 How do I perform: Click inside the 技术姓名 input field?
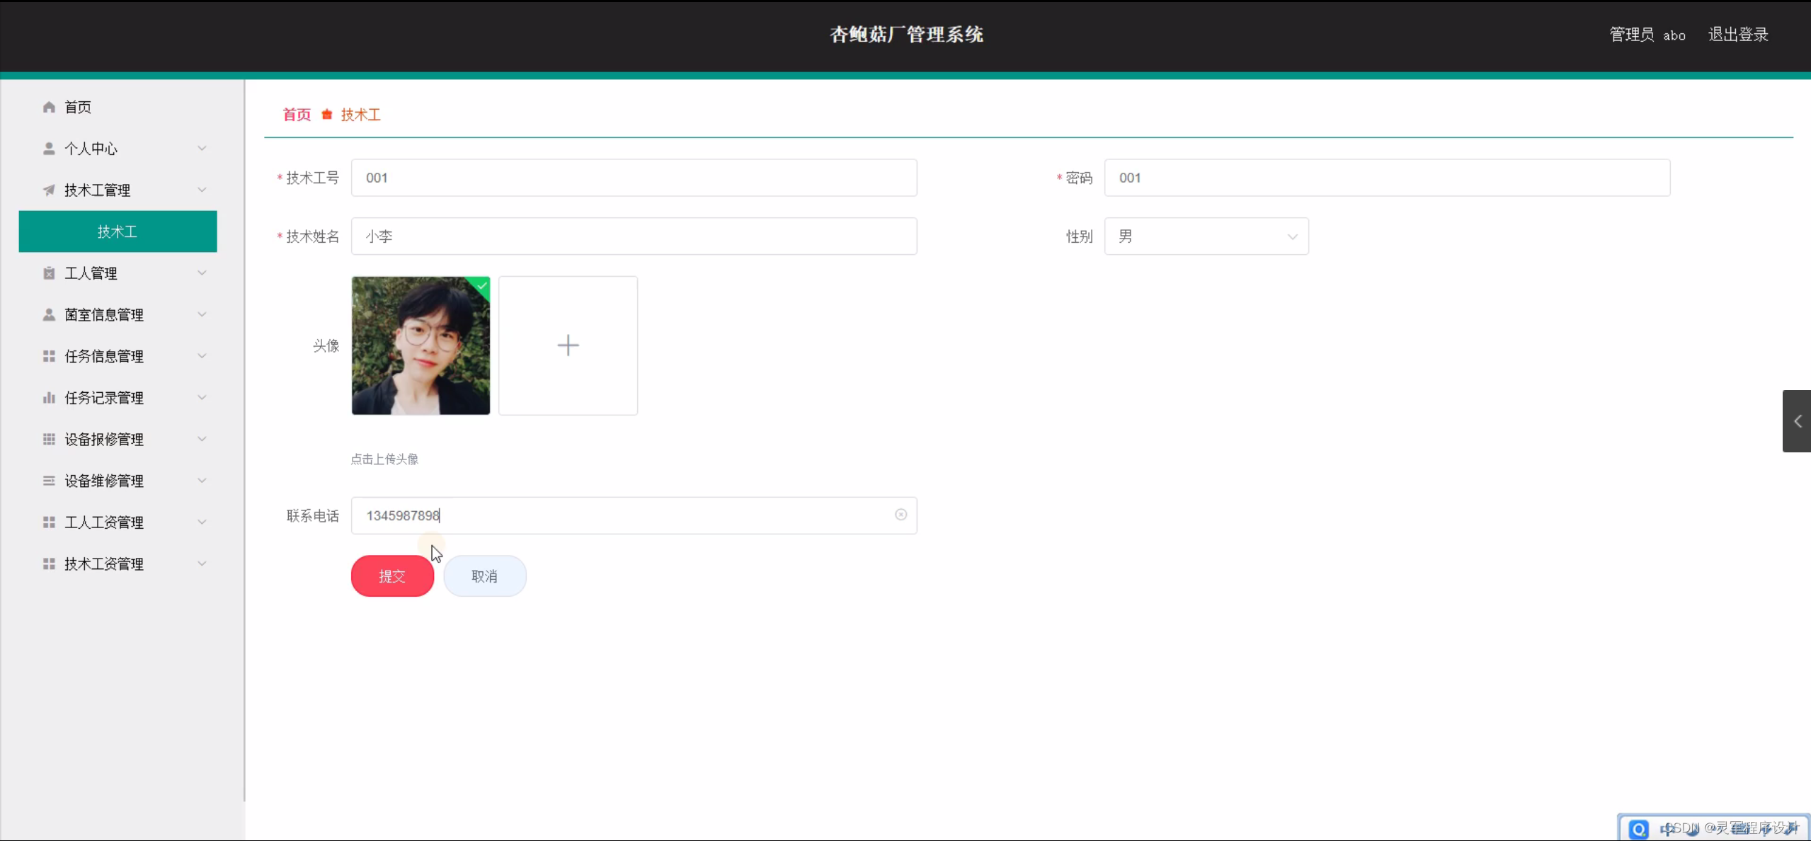(634, 236)
